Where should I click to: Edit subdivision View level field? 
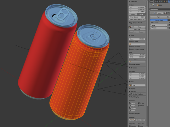[159, 25]
